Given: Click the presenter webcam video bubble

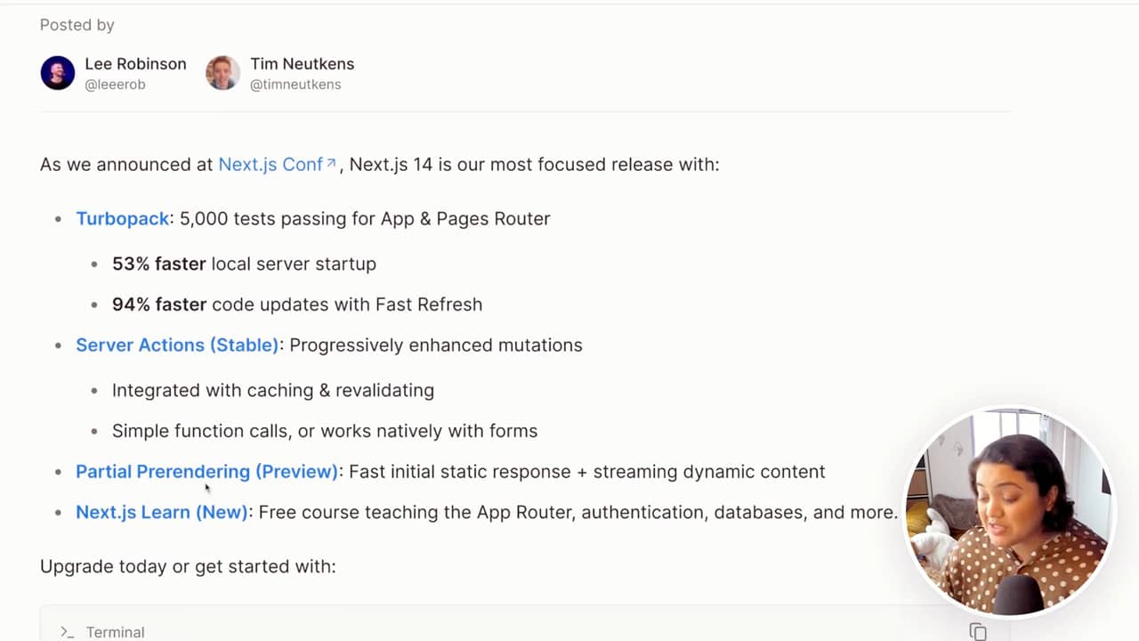Looking at the screenshot, I should 1009,511.
